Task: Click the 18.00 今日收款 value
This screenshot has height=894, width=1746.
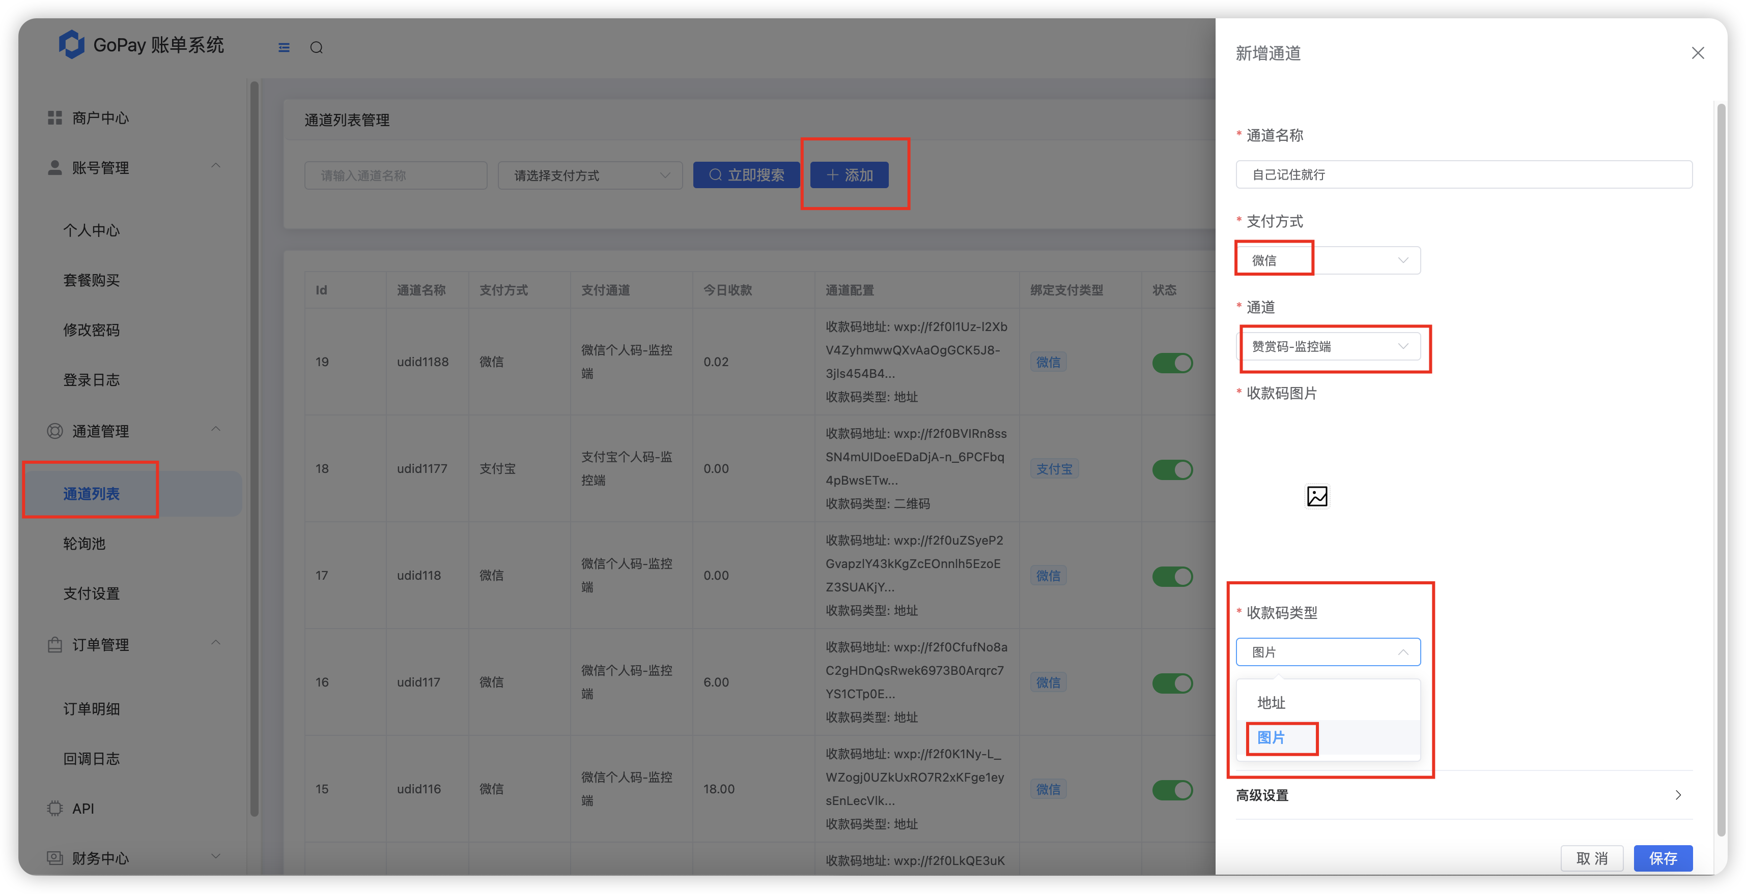Action: click(x=719, y=788)
